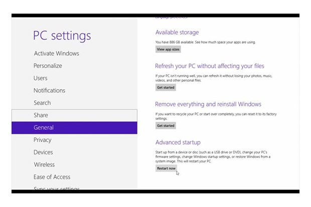The width and height of the screenshot is (311, 207).
Task: Click View app sizes button
Action: pos(168,50)
